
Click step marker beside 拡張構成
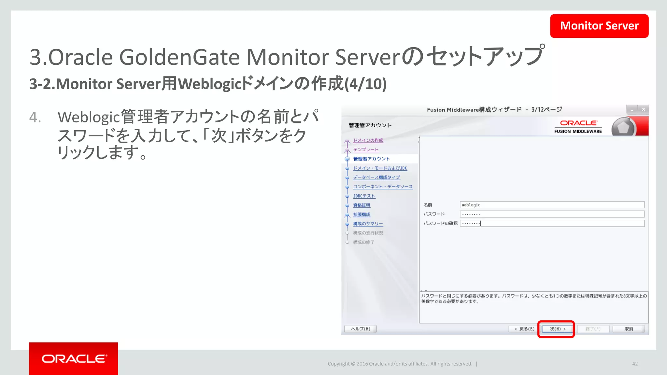[x=347, y=215]
